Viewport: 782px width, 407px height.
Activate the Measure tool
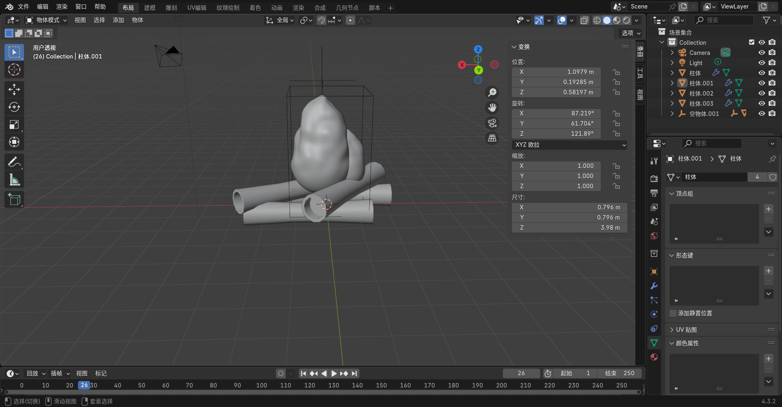14,180
